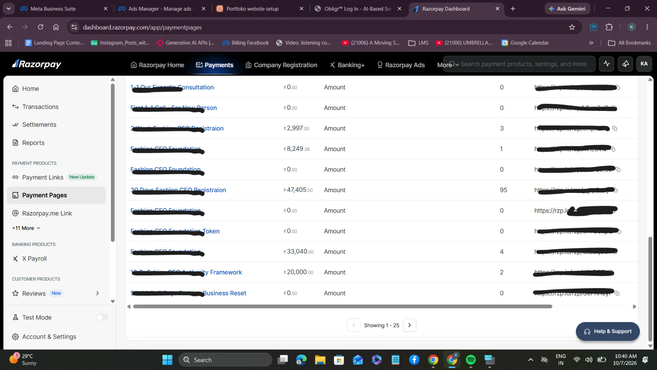This screenshot has height=370, width=657.
Task: Go to Razorpay Home in top navigation
Action: coord(157,65)
